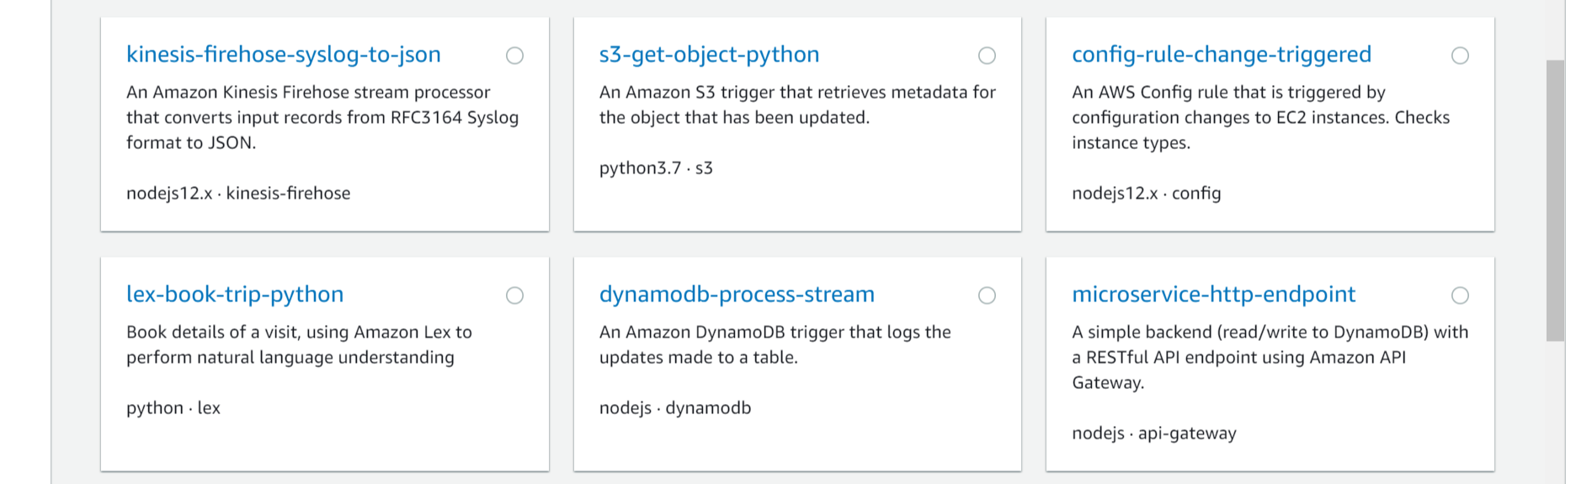
Task: Click the "nodejs · api-gateway" tag text
Action: click(1153, 433)
